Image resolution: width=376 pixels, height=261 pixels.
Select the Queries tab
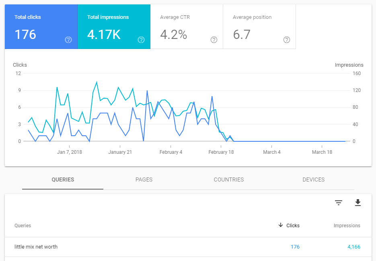click(x=63, y=180)
